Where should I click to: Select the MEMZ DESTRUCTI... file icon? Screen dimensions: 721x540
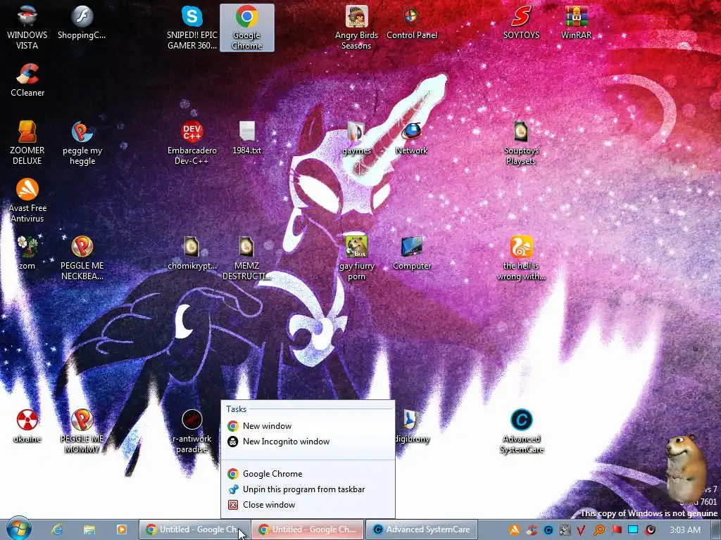[247, 258]
